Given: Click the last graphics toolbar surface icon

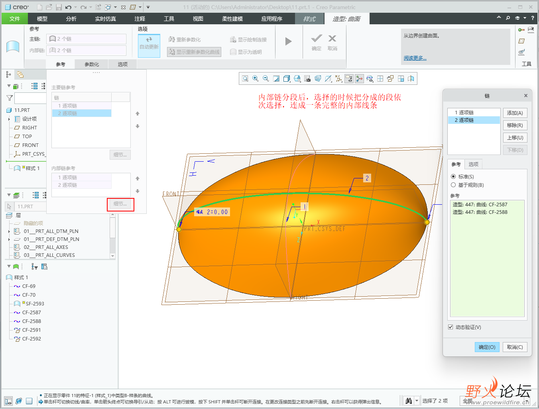Looking at the screenshot, I should pos(411,79).
